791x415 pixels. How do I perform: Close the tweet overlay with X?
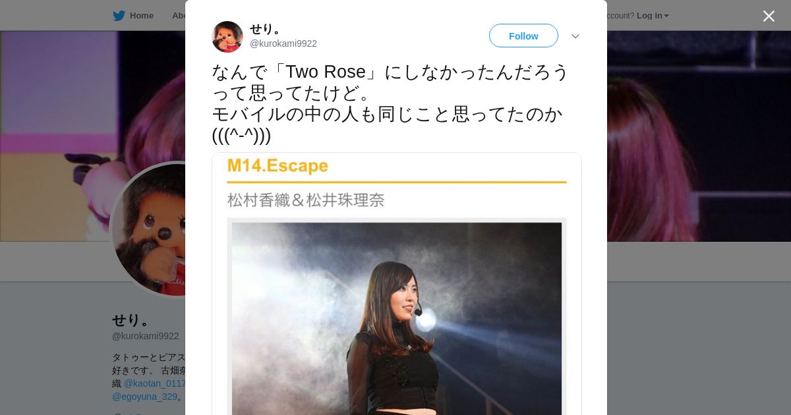pos(769,16)
